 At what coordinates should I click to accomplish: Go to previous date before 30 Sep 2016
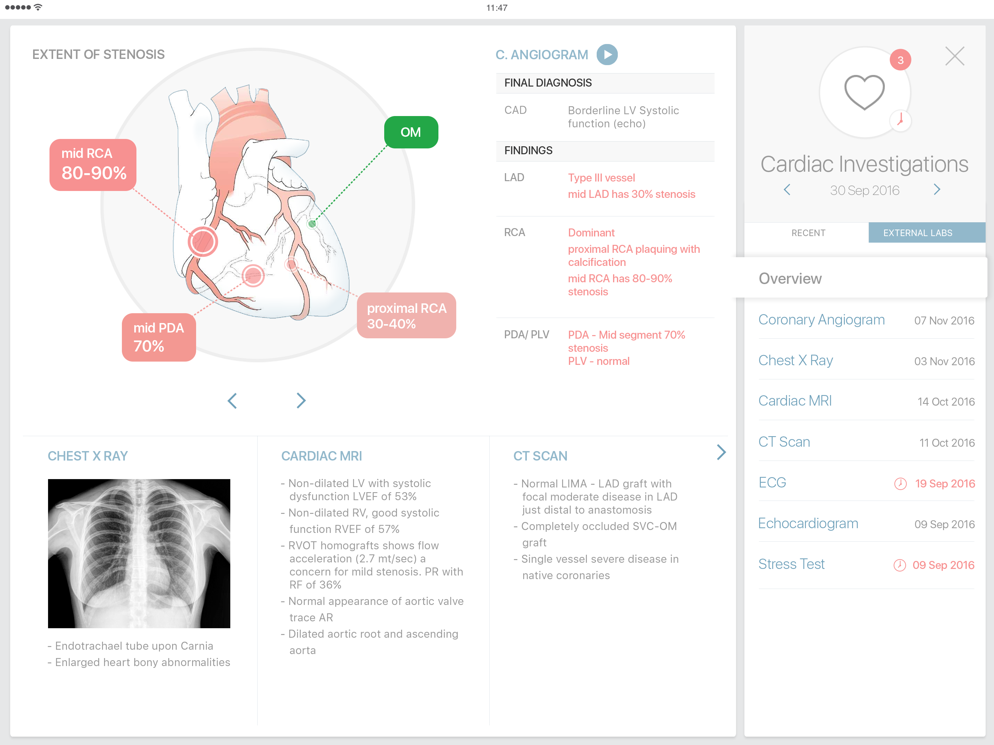coord(787,190)
